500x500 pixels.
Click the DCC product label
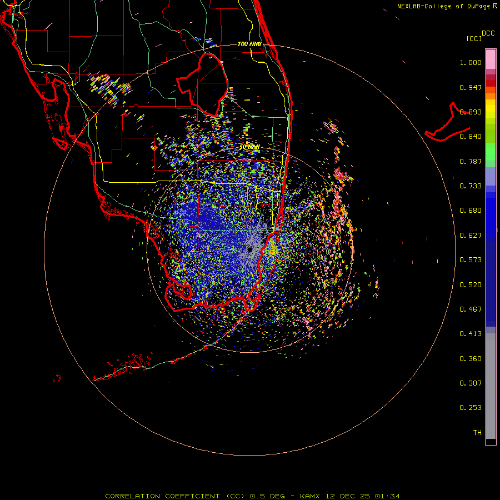click(488, 33)
